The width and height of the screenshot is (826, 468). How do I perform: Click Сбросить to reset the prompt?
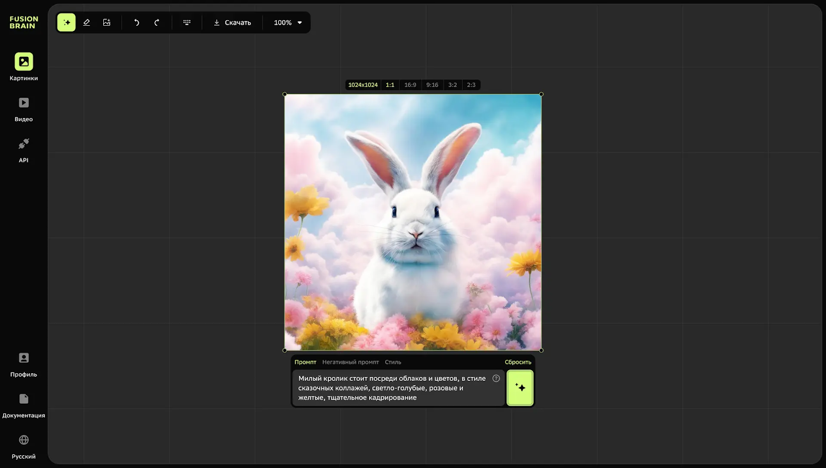518,362
